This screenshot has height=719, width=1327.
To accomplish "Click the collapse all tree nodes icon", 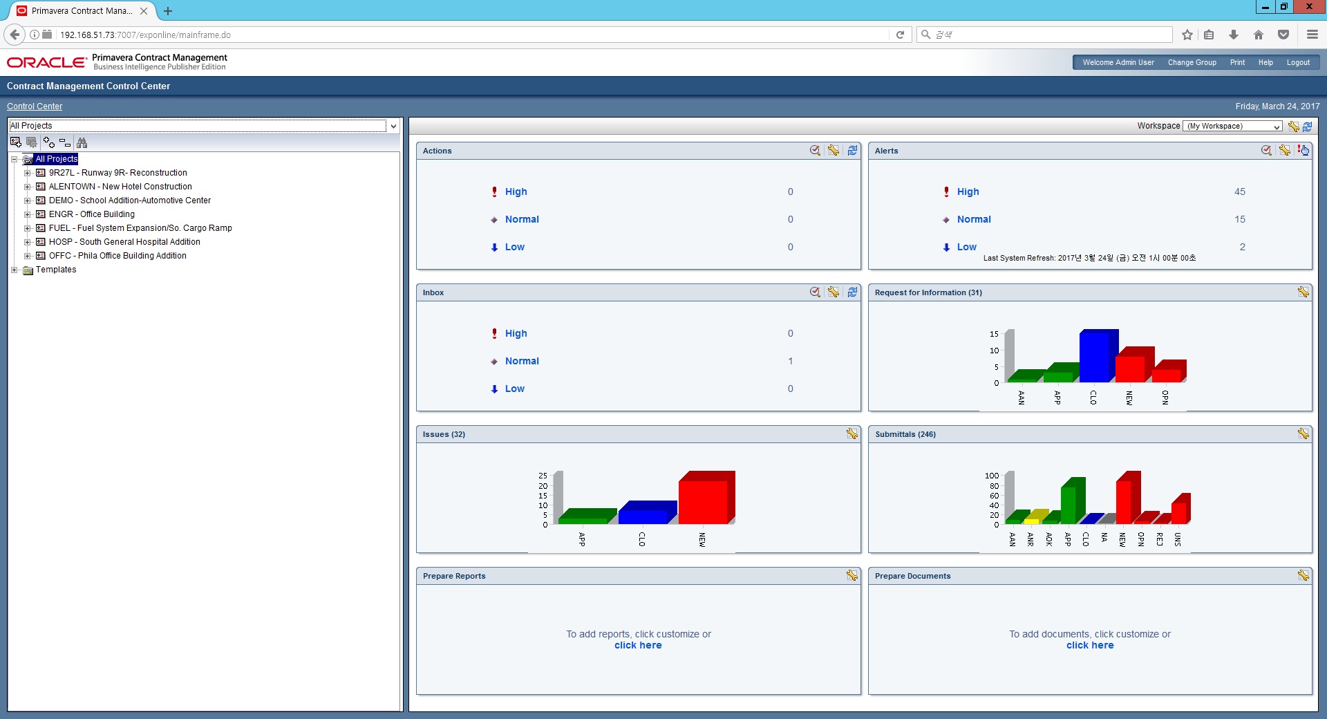I will pyautogui.click(x=65, y=142).
